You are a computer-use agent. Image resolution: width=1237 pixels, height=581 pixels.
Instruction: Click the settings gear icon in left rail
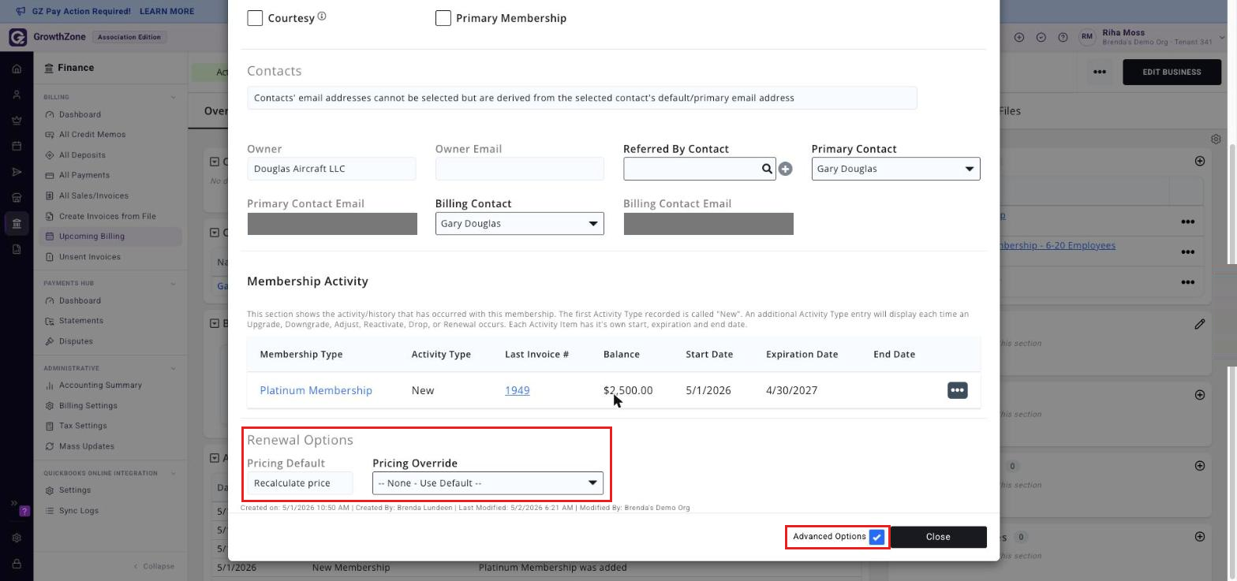pos(17,538)
